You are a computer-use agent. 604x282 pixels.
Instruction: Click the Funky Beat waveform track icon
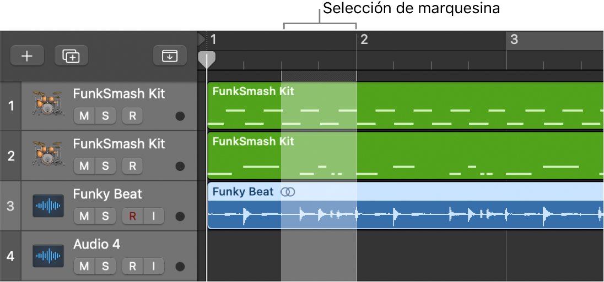coord(47,206)
